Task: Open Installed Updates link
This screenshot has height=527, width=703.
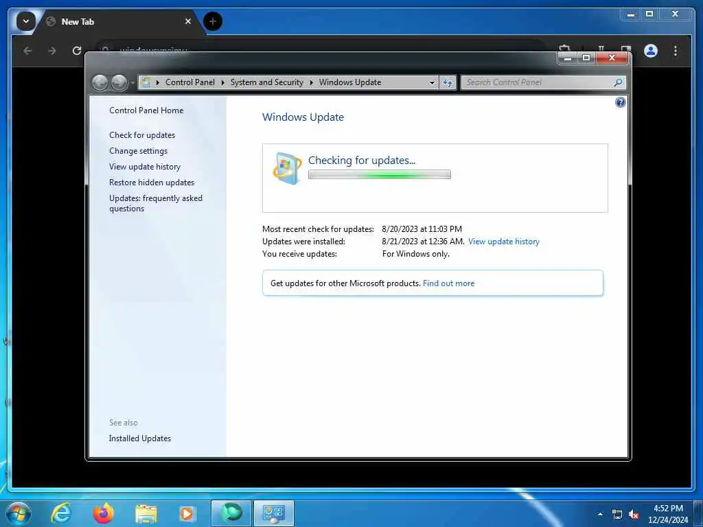Action: pyautogui.click(x=140, y=438)
